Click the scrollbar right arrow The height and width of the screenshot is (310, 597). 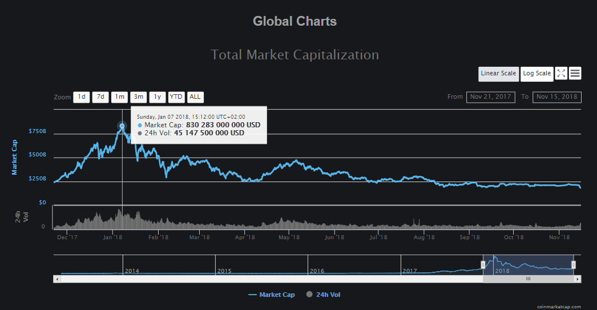(578, 279)
